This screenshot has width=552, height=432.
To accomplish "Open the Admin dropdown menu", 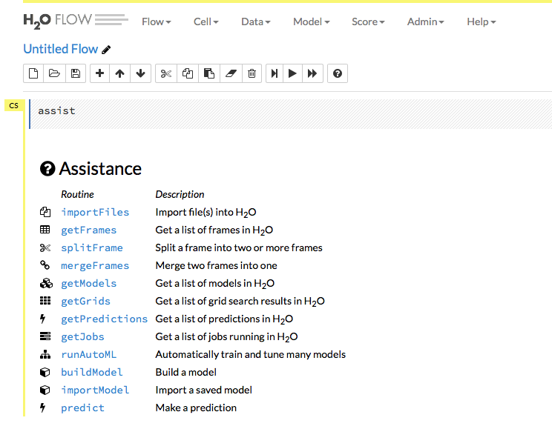I will pyautogui.click(x=425, y=21).
